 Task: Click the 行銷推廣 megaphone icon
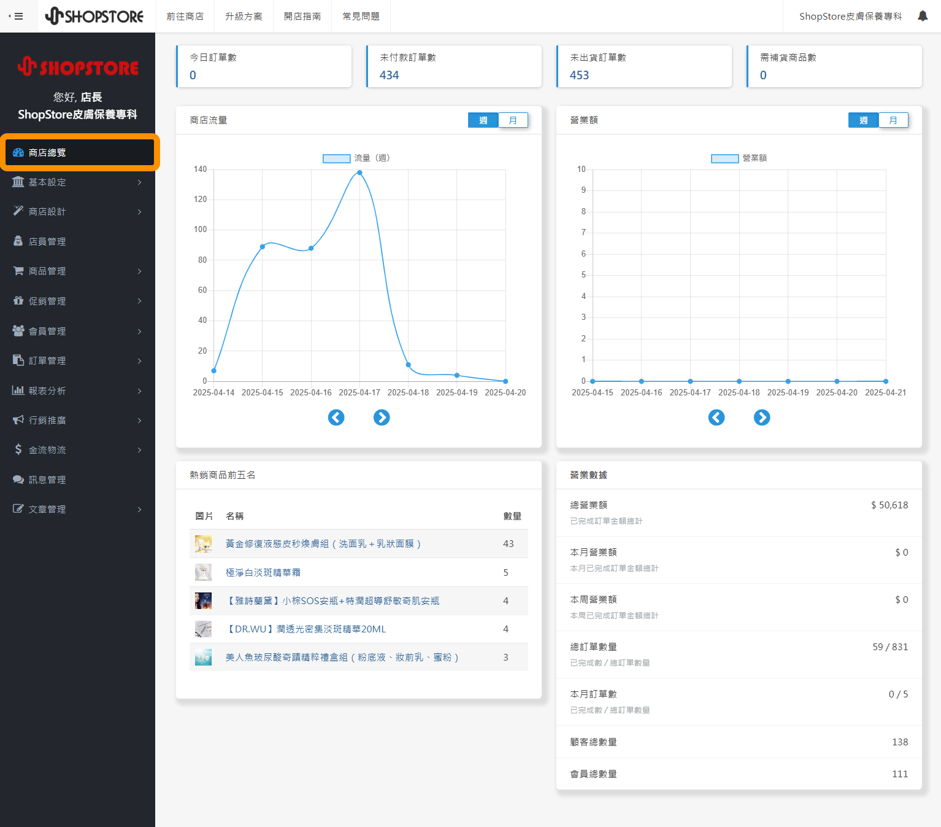coord(18,420)
